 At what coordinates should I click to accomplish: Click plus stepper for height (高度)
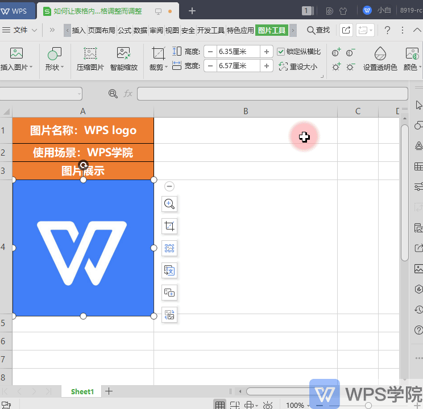267,52
